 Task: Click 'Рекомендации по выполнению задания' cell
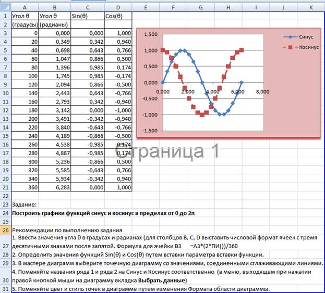(67, 230)
